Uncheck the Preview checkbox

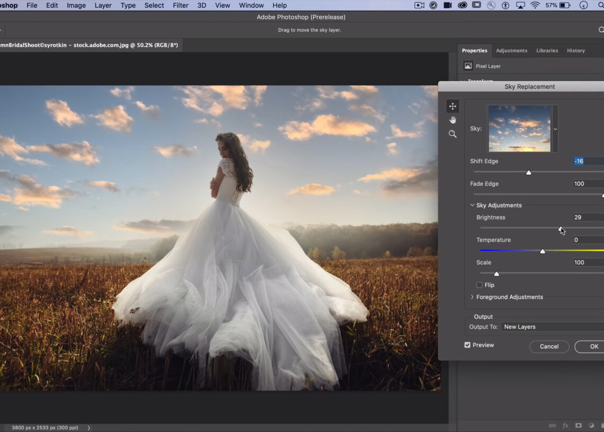point(467,345)
